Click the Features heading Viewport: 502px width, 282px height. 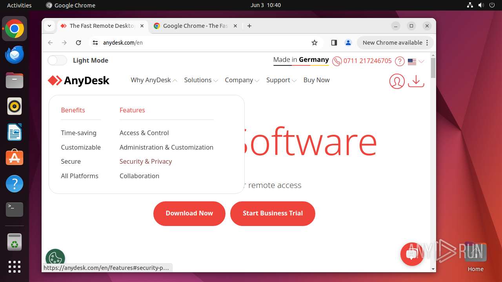pyautogui.click(x=132, y=110)
